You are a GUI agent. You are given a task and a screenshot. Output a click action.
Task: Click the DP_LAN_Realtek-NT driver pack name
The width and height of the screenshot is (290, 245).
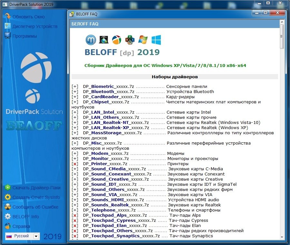coord(116,122)
